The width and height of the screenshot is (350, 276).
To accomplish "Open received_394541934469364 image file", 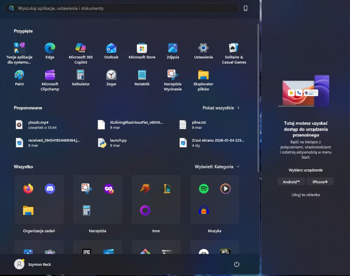I will 48,142.
